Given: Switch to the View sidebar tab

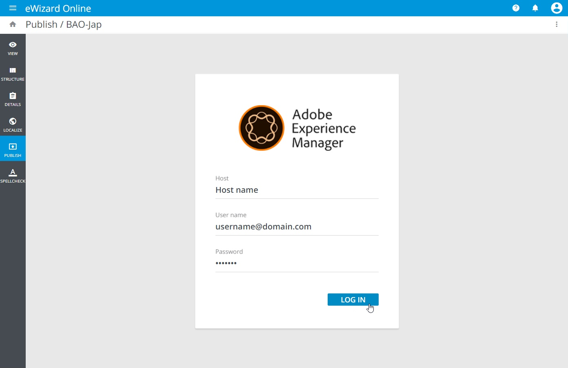Looking at the screenshot, I should pos(13,48).
